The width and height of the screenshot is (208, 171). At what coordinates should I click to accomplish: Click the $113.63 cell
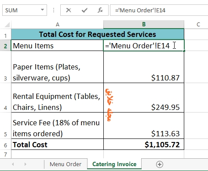[144, 126]
